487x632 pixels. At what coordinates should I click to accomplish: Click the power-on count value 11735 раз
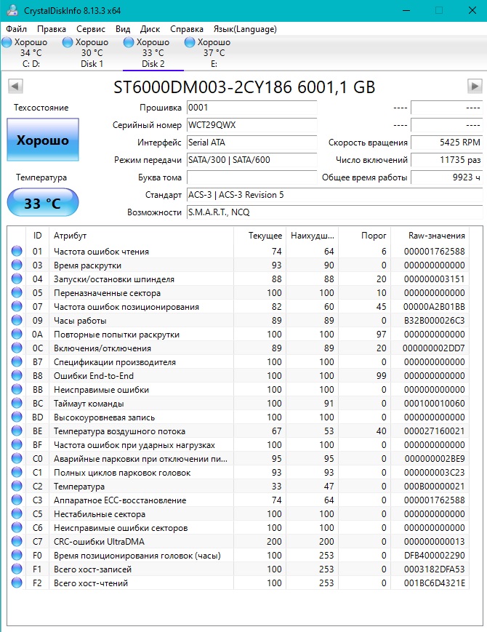pyautogui.click(x=446, y=160)
